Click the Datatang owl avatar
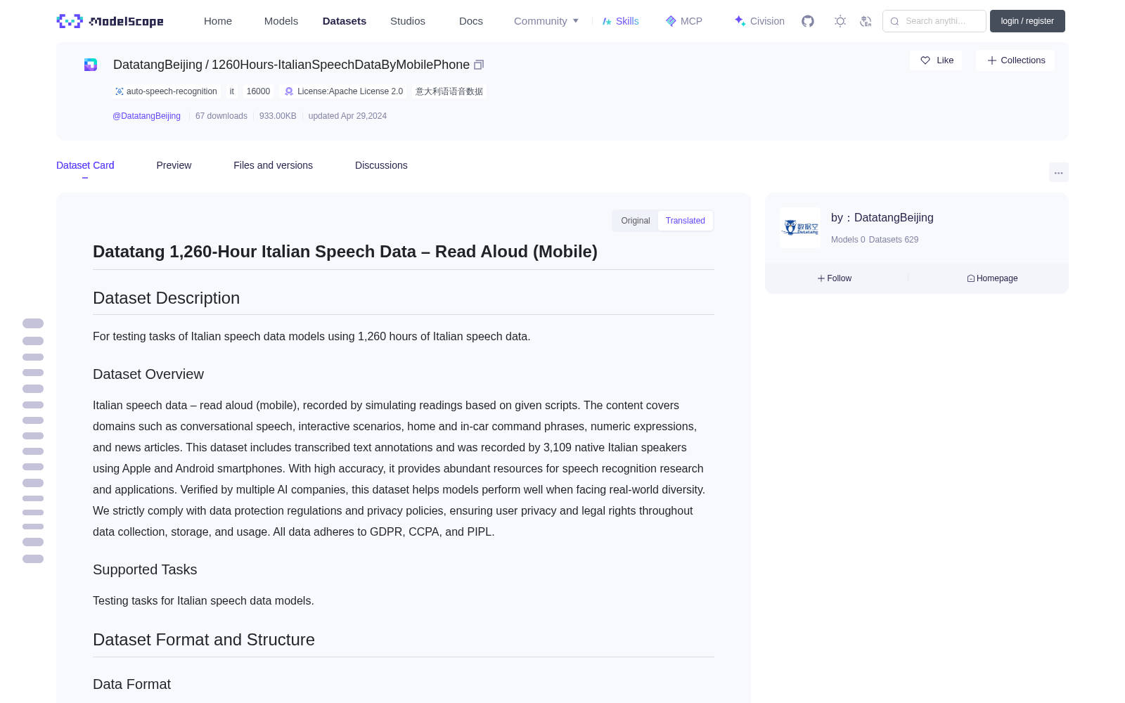This screenshot has width=1125, height=703. pyautogui.click(x=800, y=228)
